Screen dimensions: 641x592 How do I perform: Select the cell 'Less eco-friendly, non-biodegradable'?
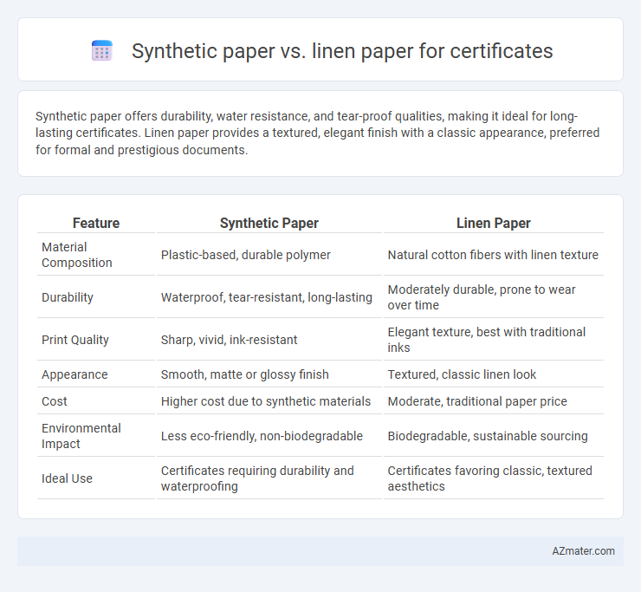coord(262,436)
